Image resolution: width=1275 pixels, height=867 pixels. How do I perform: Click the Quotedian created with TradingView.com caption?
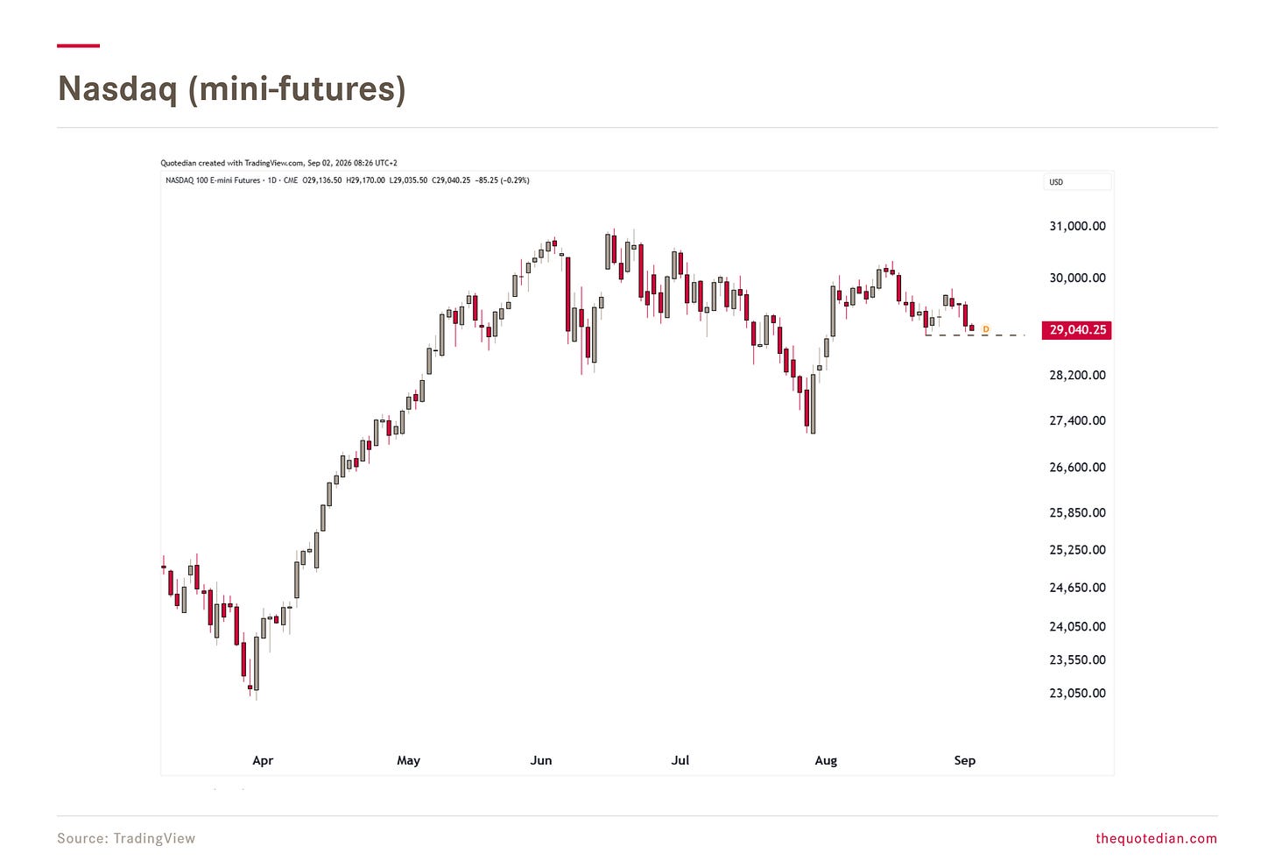pyautogui.click(x=278, y=163)
